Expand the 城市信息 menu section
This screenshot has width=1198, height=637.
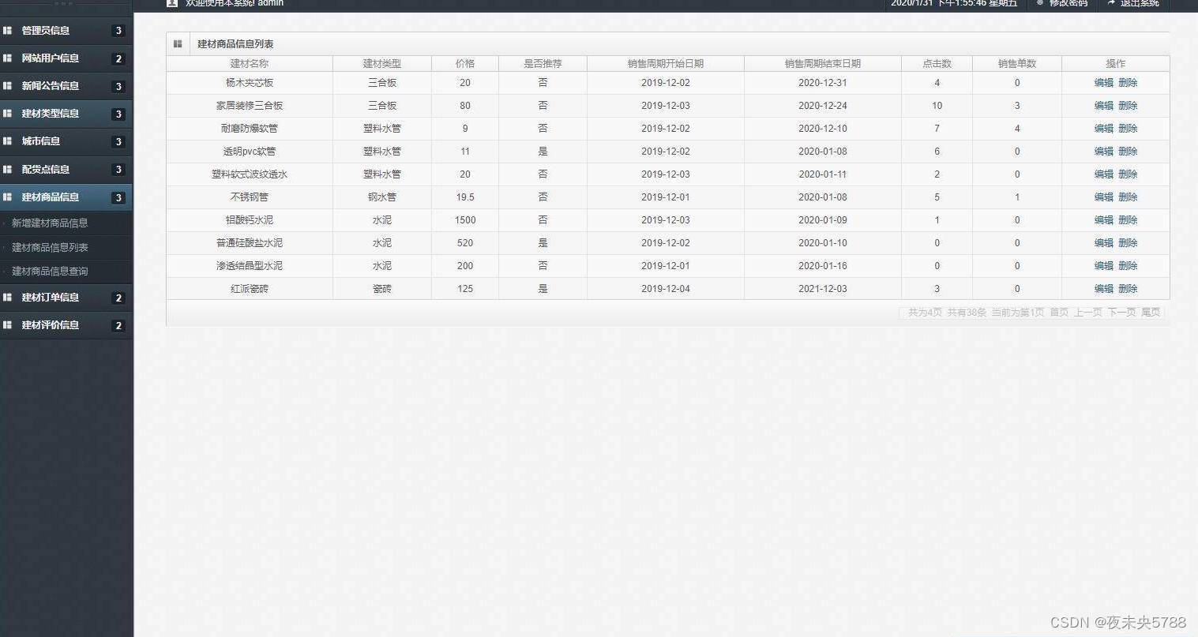(x=66, y=141)
